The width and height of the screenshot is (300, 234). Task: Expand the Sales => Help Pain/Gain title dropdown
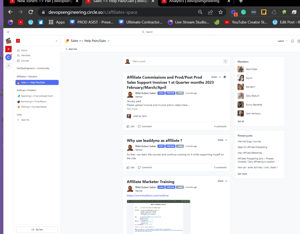[109, 41]
